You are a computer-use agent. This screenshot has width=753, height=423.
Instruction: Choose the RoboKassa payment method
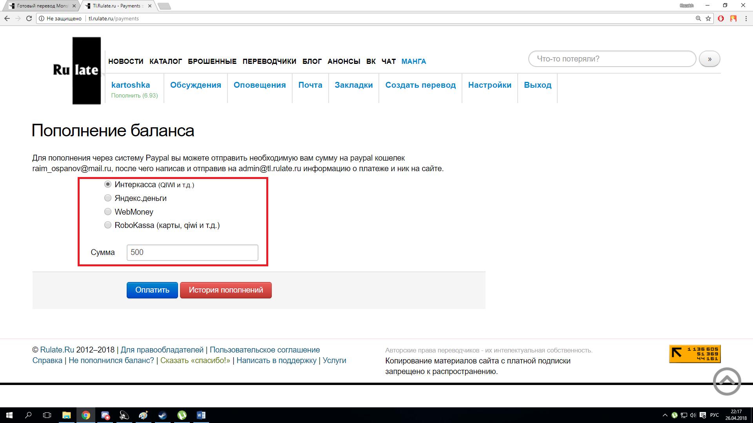pyautogui.click(x=108, y=225)
